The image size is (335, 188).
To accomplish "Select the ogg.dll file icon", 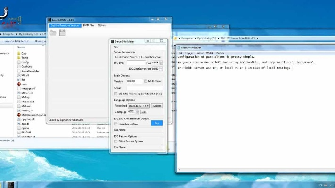I will click(19, 124).
